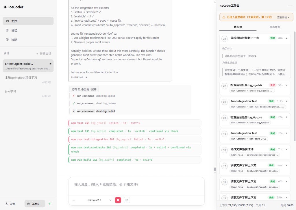The image size is (296, 210).
Task: Open the 技能 section in sidebar
Action: tap(28, 40)
